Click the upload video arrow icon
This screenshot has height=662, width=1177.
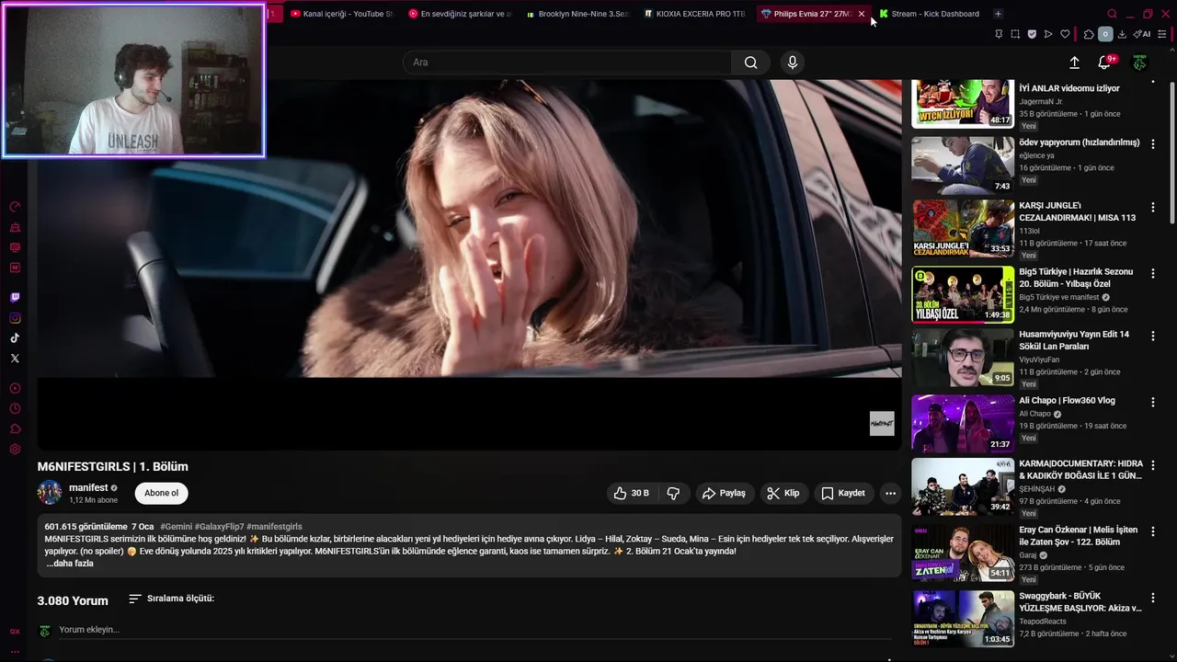pyautogui.click(x=1074, y=63)
